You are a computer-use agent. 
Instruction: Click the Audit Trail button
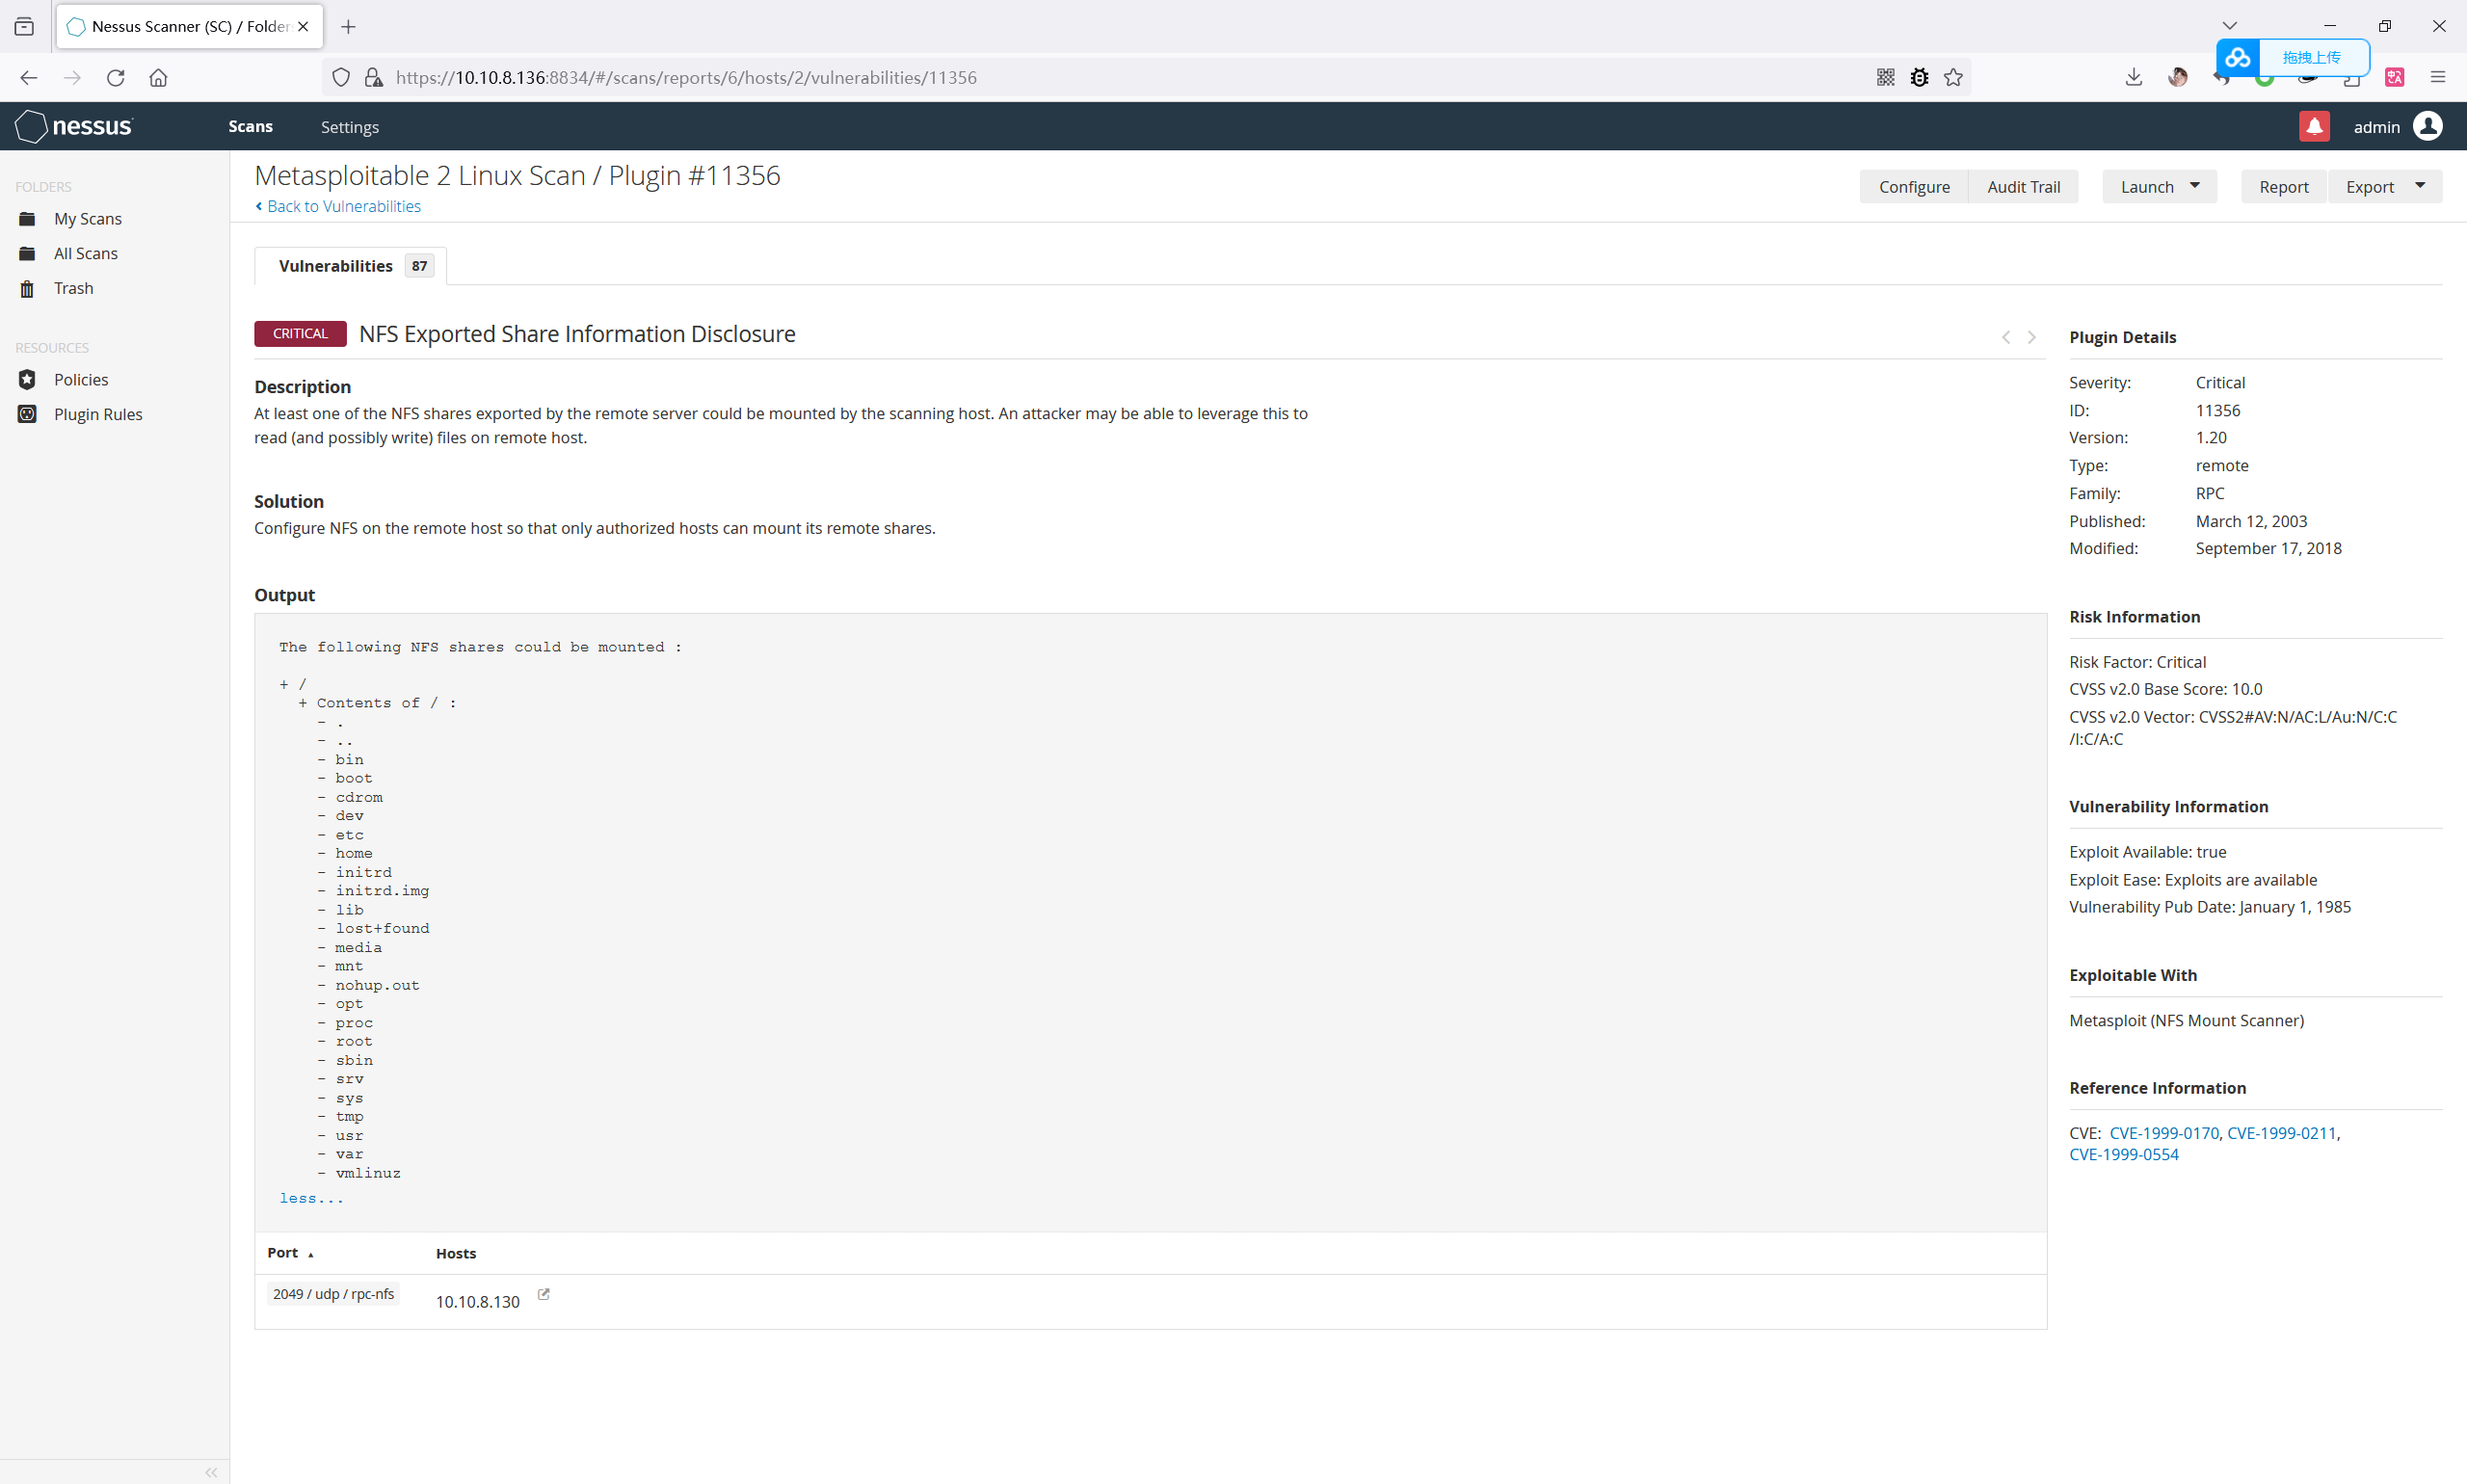[x=2023, y=187]
